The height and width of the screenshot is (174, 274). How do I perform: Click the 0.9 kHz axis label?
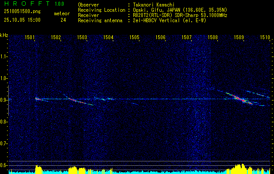point(3,100)
